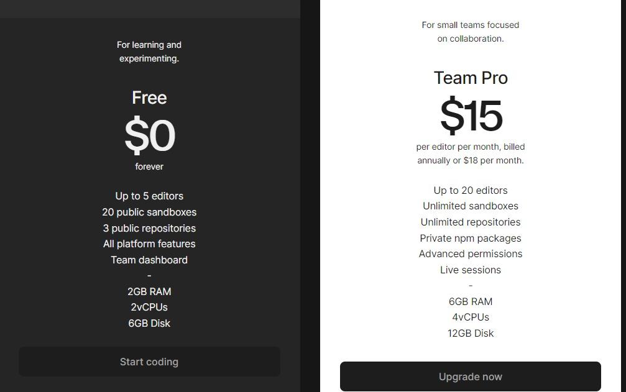The width and height of the screenshot is (626, 392).
Task: Click the 'Live sessions' feature
Action: [x=471, y=270]
